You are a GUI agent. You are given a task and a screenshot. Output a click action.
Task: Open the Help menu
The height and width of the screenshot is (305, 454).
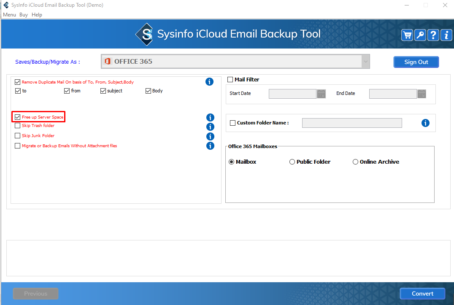(x=37, y=15)
